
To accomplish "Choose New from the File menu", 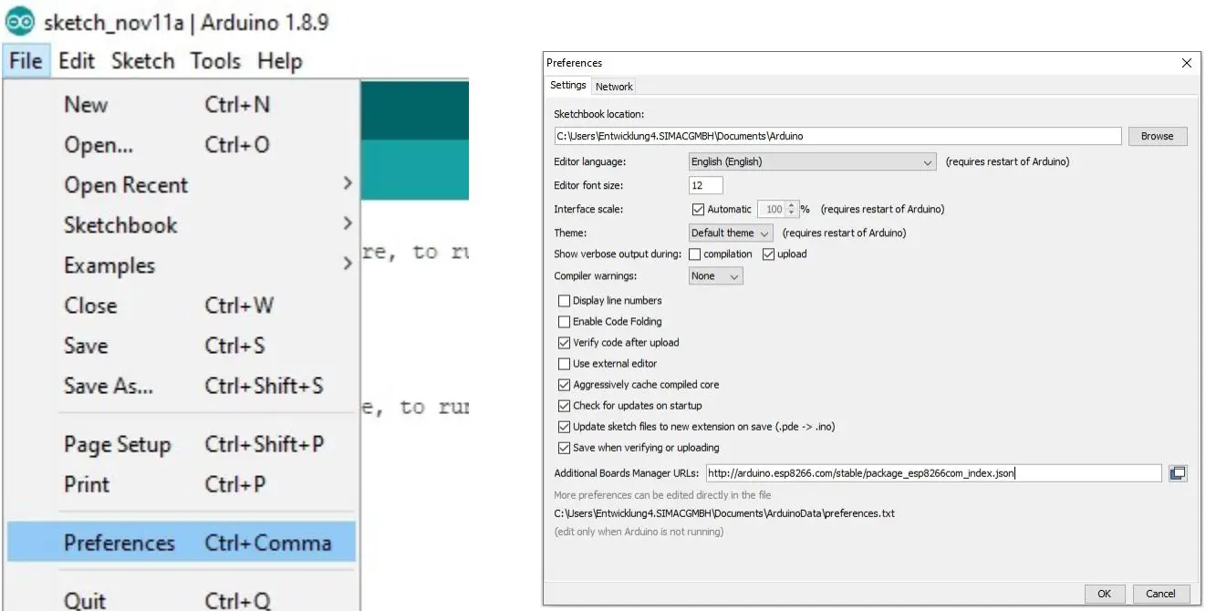I will pos(182,105).
